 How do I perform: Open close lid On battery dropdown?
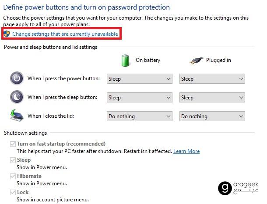tap(140, 116)
